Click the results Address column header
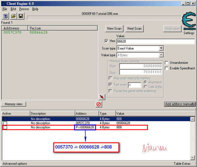The height and width of the screenshot is (167, 197). (14, 28)
